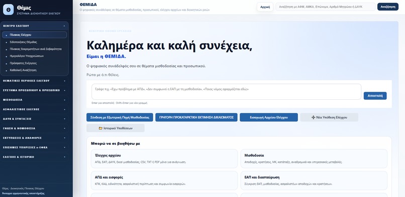Open Πρόσφατες Ενέργειες in the sidebar
The height and width of the screenshot is (197, 405).
[34, 63]
